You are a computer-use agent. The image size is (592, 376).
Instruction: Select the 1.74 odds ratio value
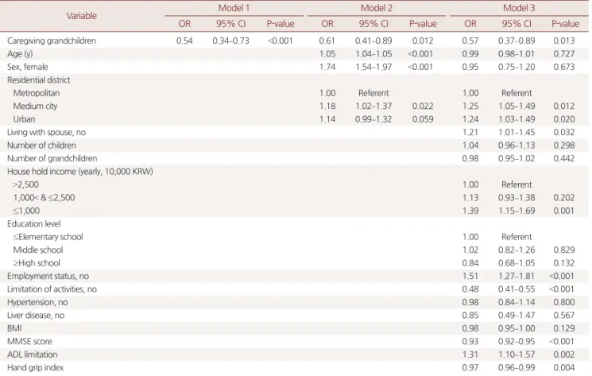(327, 68)
